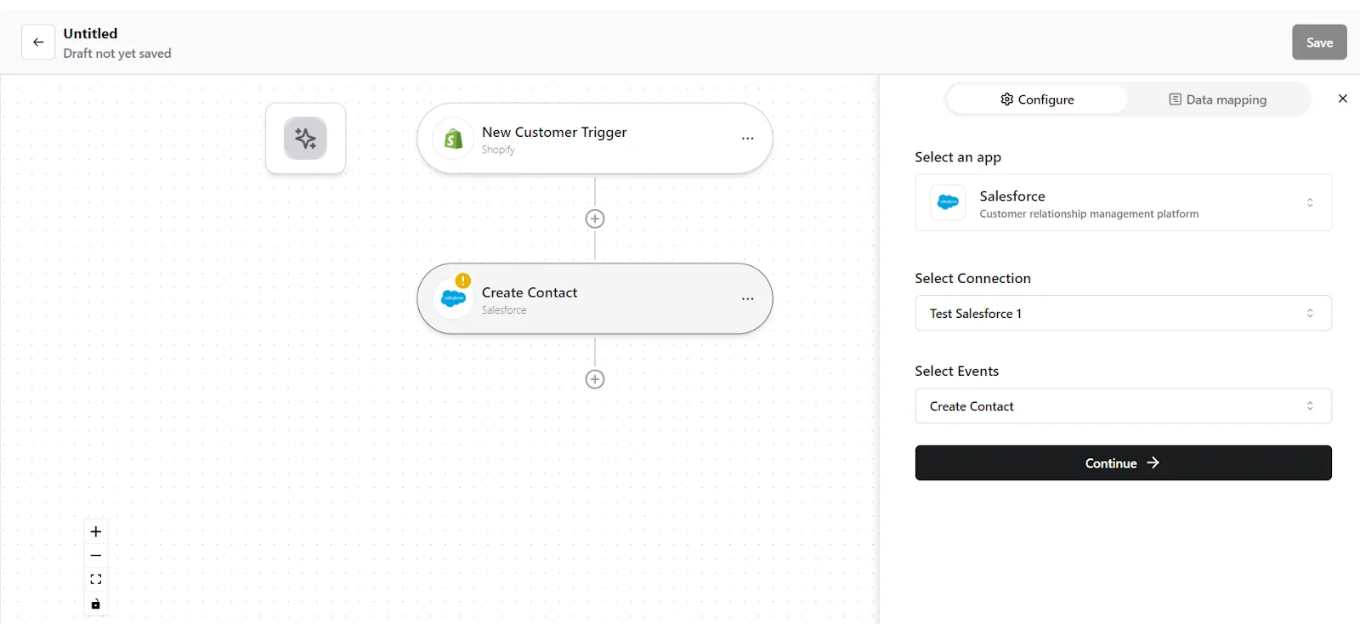Open the AI sparkle assistant button

click(305, 138)
